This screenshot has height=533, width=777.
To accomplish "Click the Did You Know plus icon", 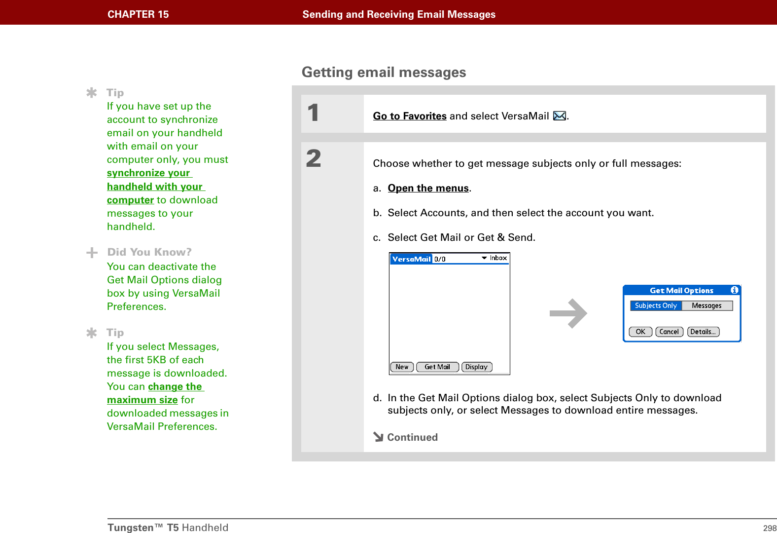I will pos(92,253).
